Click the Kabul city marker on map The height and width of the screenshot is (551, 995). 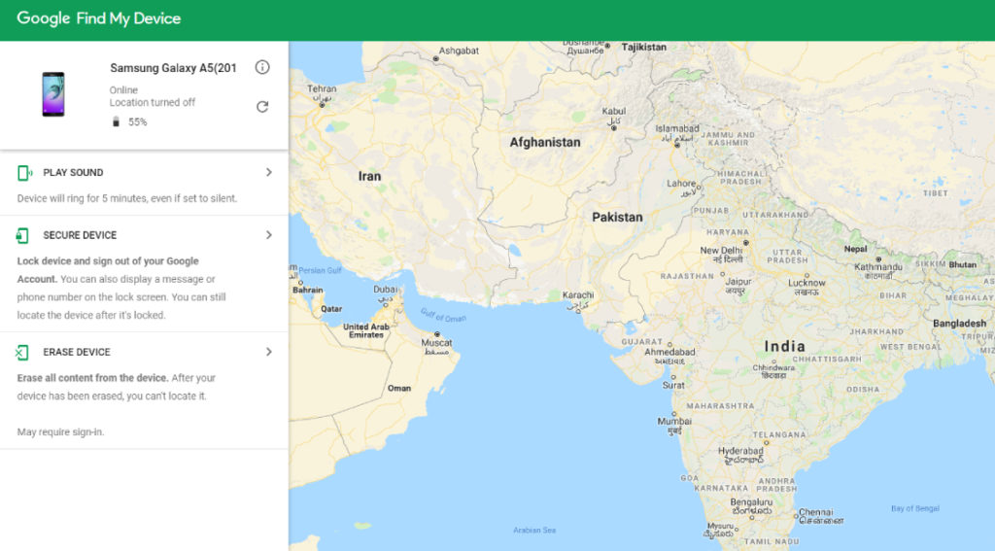614,127
